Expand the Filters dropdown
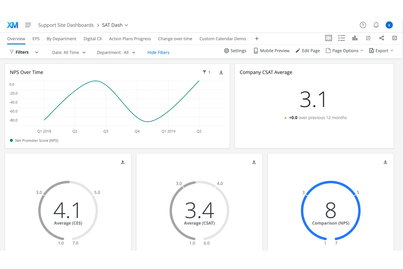 [24, 52]
